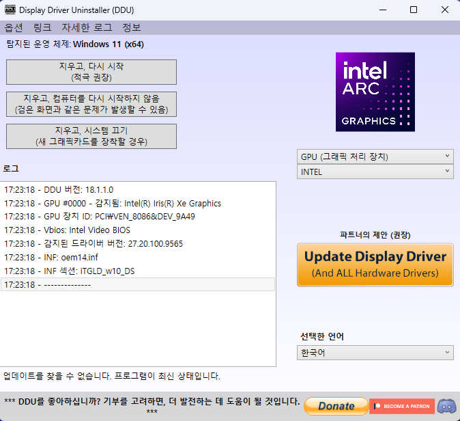Open the 정보 menu
460x421 pixels.
click(132, 27)
